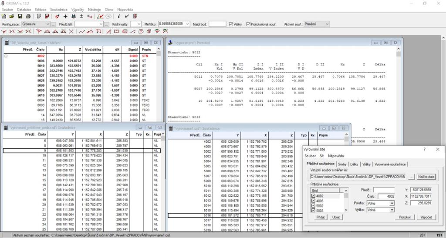Image resolution: width=446 pixels, height=238 pixels.
Task: Open the Konfigurace Groma.ini dropdown
Action: [47, 24]
